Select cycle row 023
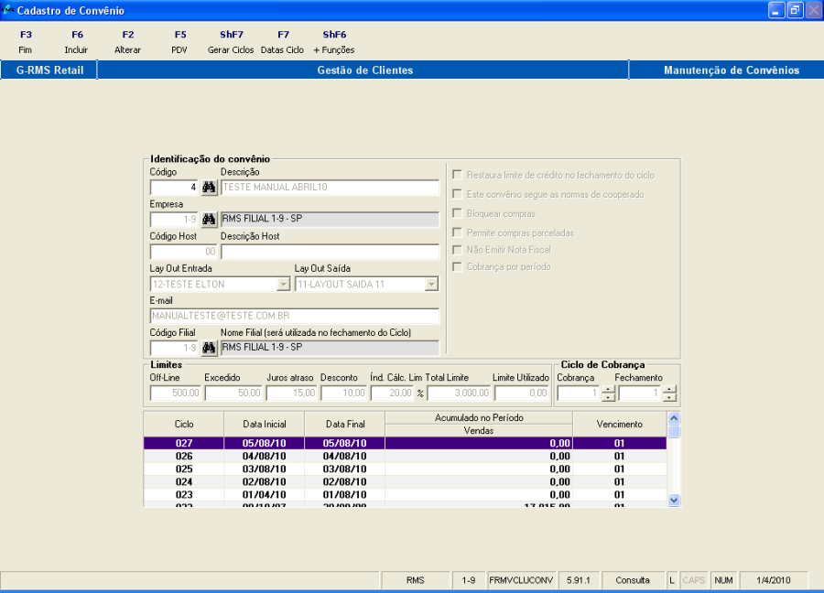 pyautogui.click(x=406, y=495)
